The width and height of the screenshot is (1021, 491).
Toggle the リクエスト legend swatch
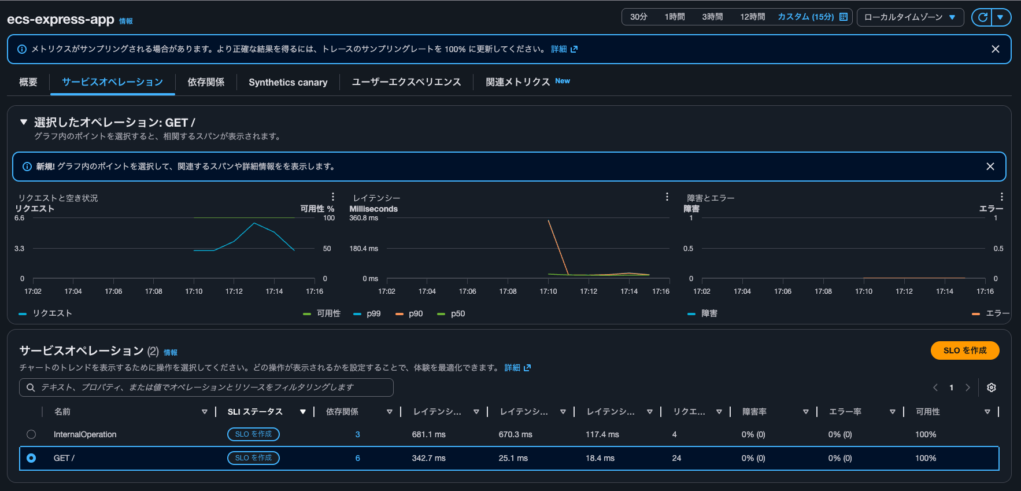point(23,313)
